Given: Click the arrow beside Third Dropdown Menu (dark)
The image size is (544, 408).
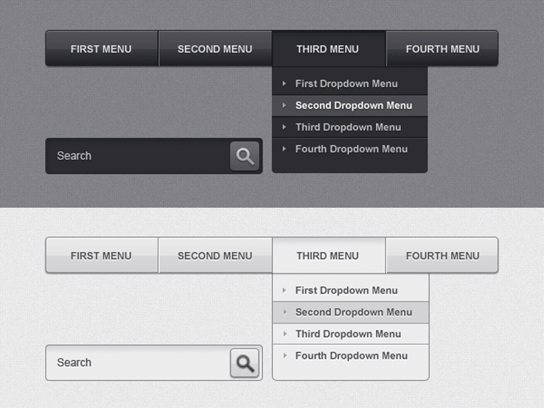Looking at the screenshot, I should click(285, 127).
